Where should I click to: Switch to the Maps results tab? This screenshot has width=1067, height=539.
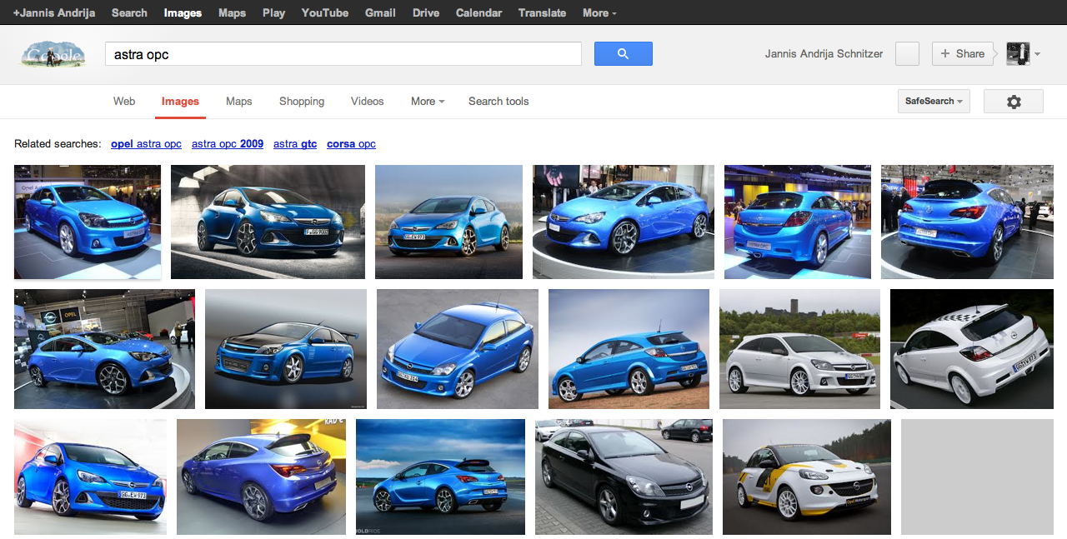[x=238, y=102]
